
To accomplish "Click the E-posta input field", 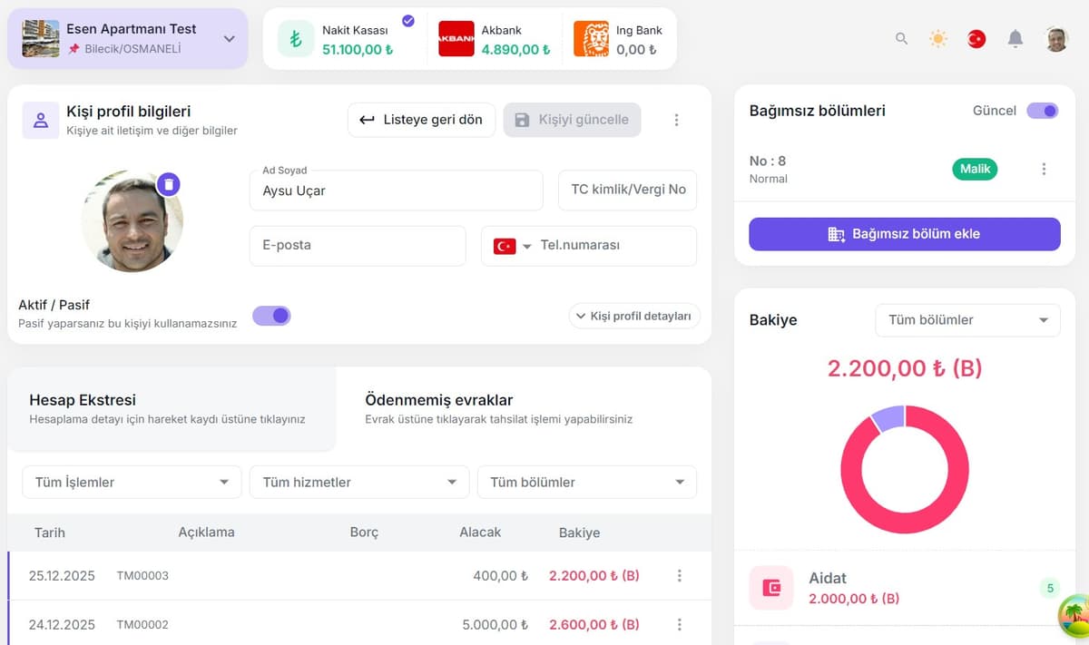I will (x=358, y=246).
